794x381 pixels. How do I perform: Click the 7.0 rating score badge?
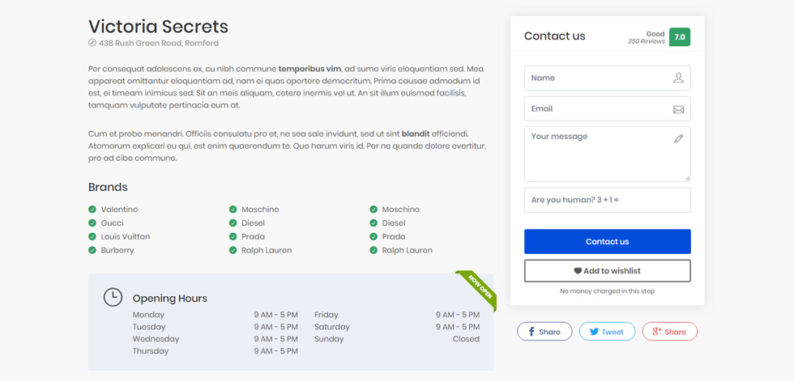pyautogui.click(x=680, y=37)
